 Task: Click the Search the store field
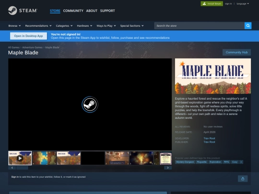(200, 26)
